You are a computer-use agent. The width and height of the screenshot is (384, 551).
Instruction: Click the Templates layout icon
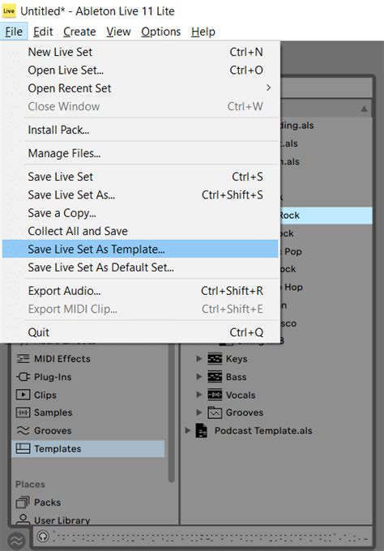[23, 449]
